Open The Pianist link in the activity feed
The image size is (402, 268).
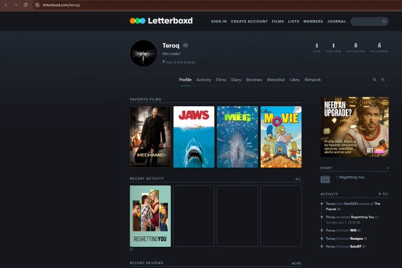[353, 206]
